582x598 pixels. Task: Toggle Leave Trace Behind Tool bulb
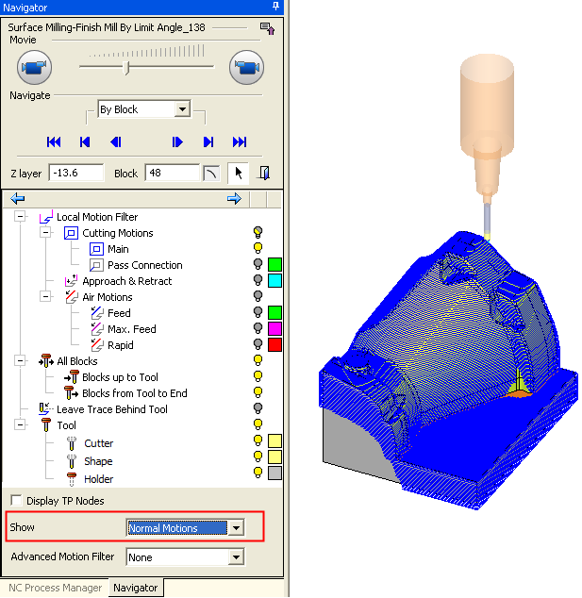[257, 409]
